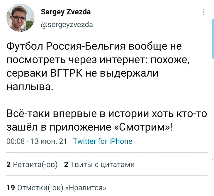
Task: Open the Sergey Zvezda display name link
Action: pyautogui.click(x=66, y=12)
